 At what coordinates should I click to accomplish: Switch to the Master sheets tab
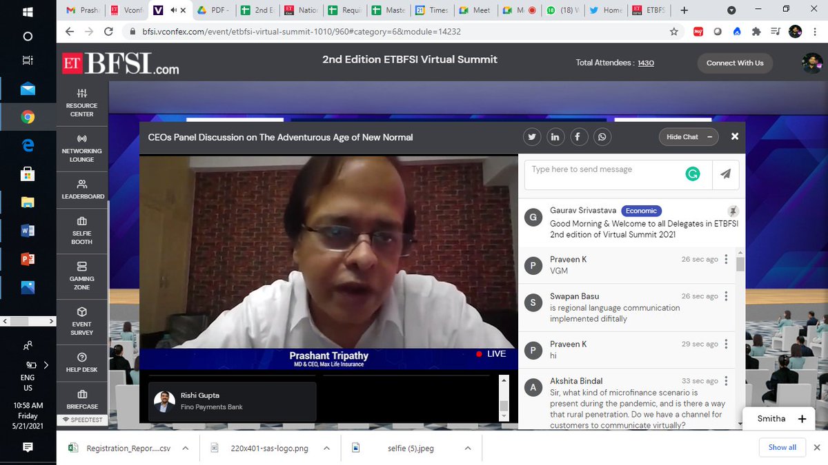point(387,10)
